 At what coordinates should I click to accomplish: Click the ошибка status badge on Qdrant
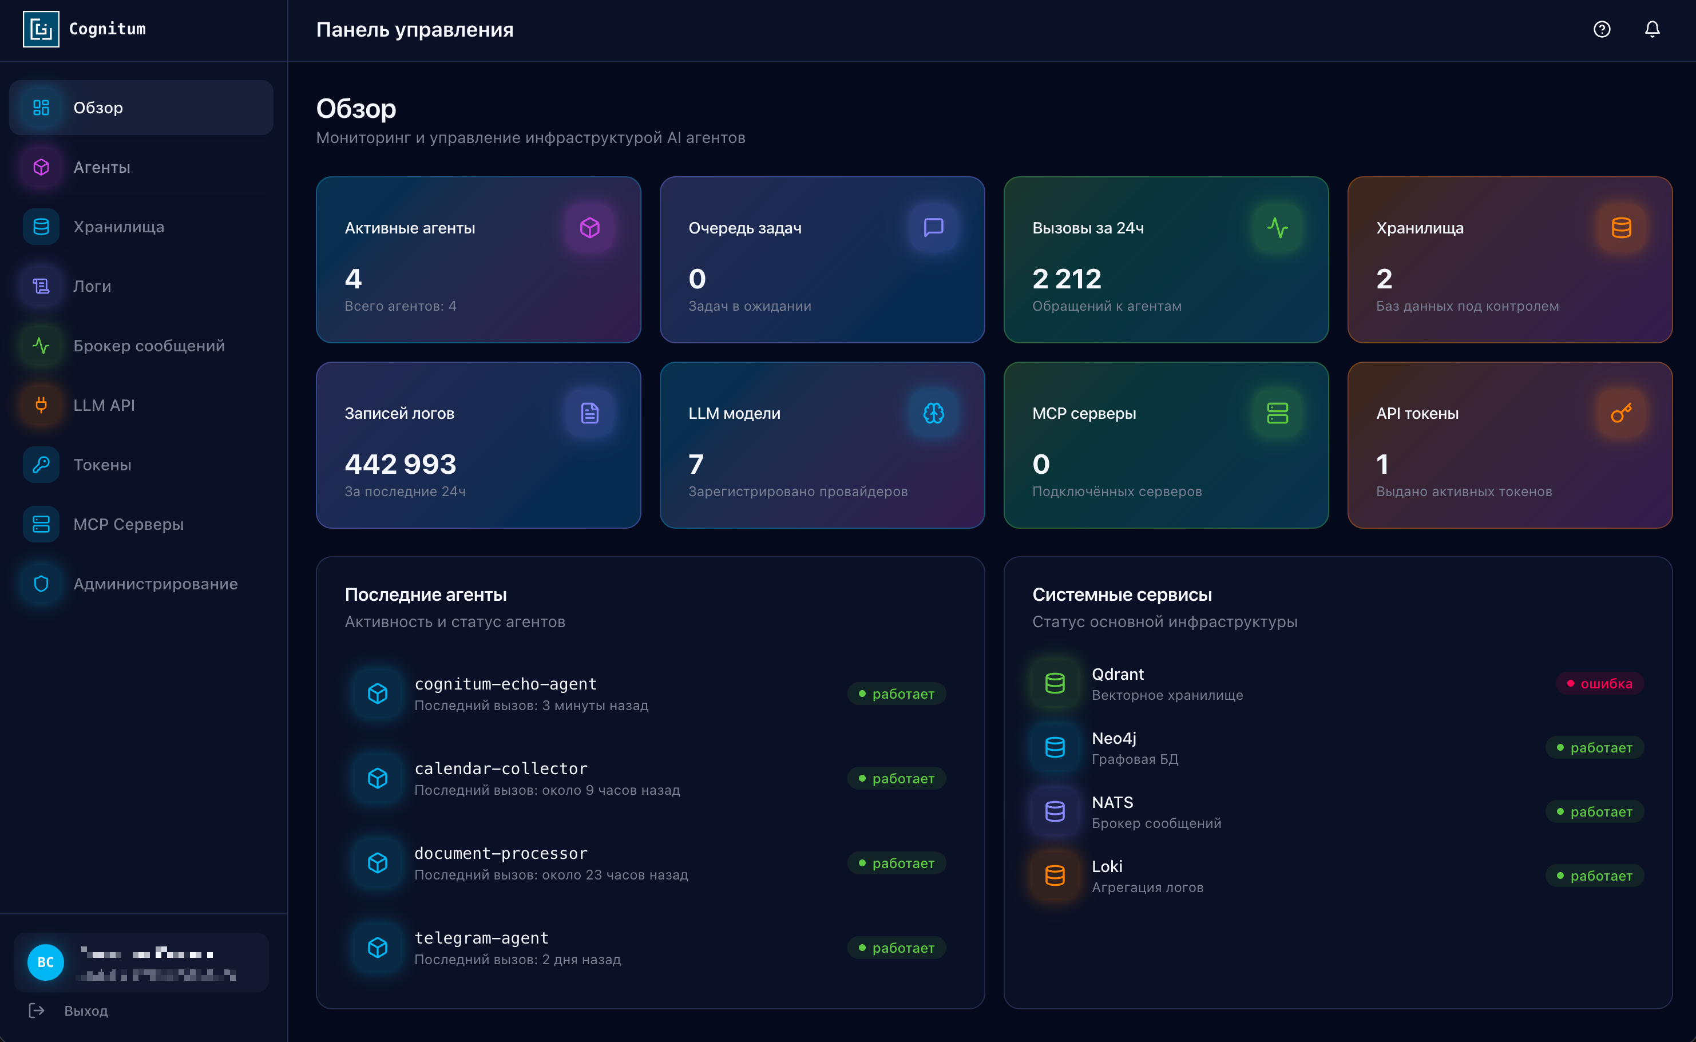point(1599,684)
